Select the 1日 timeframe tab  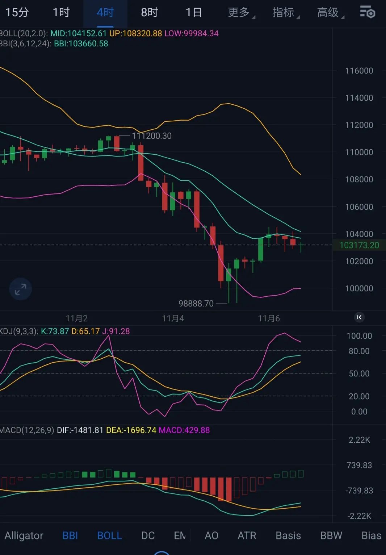pos(194,13)
